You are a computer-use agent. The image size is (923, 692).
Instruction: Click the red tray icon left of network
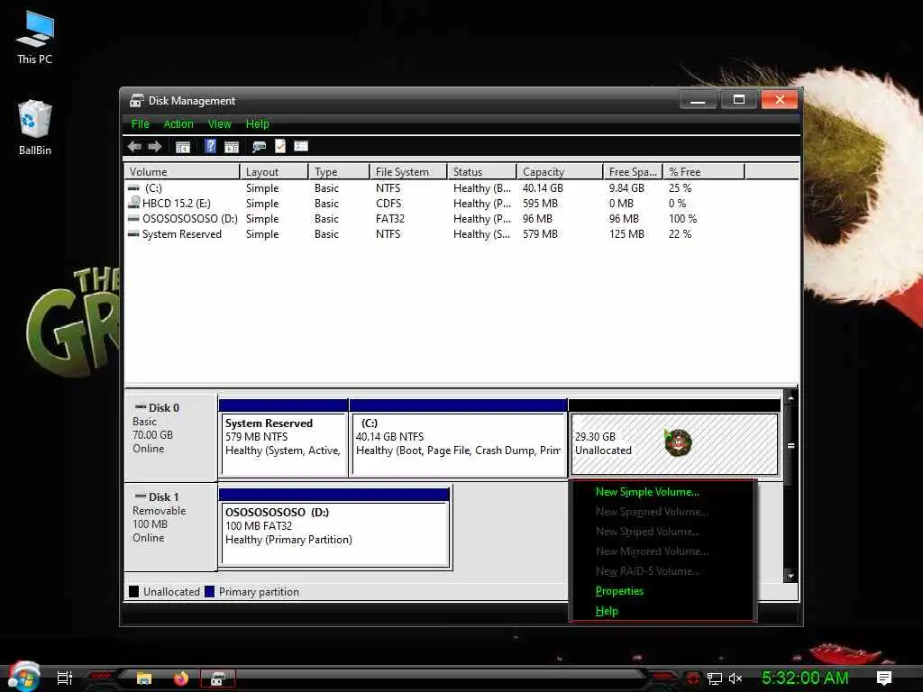pyautogui.click(x=693, y=678)
